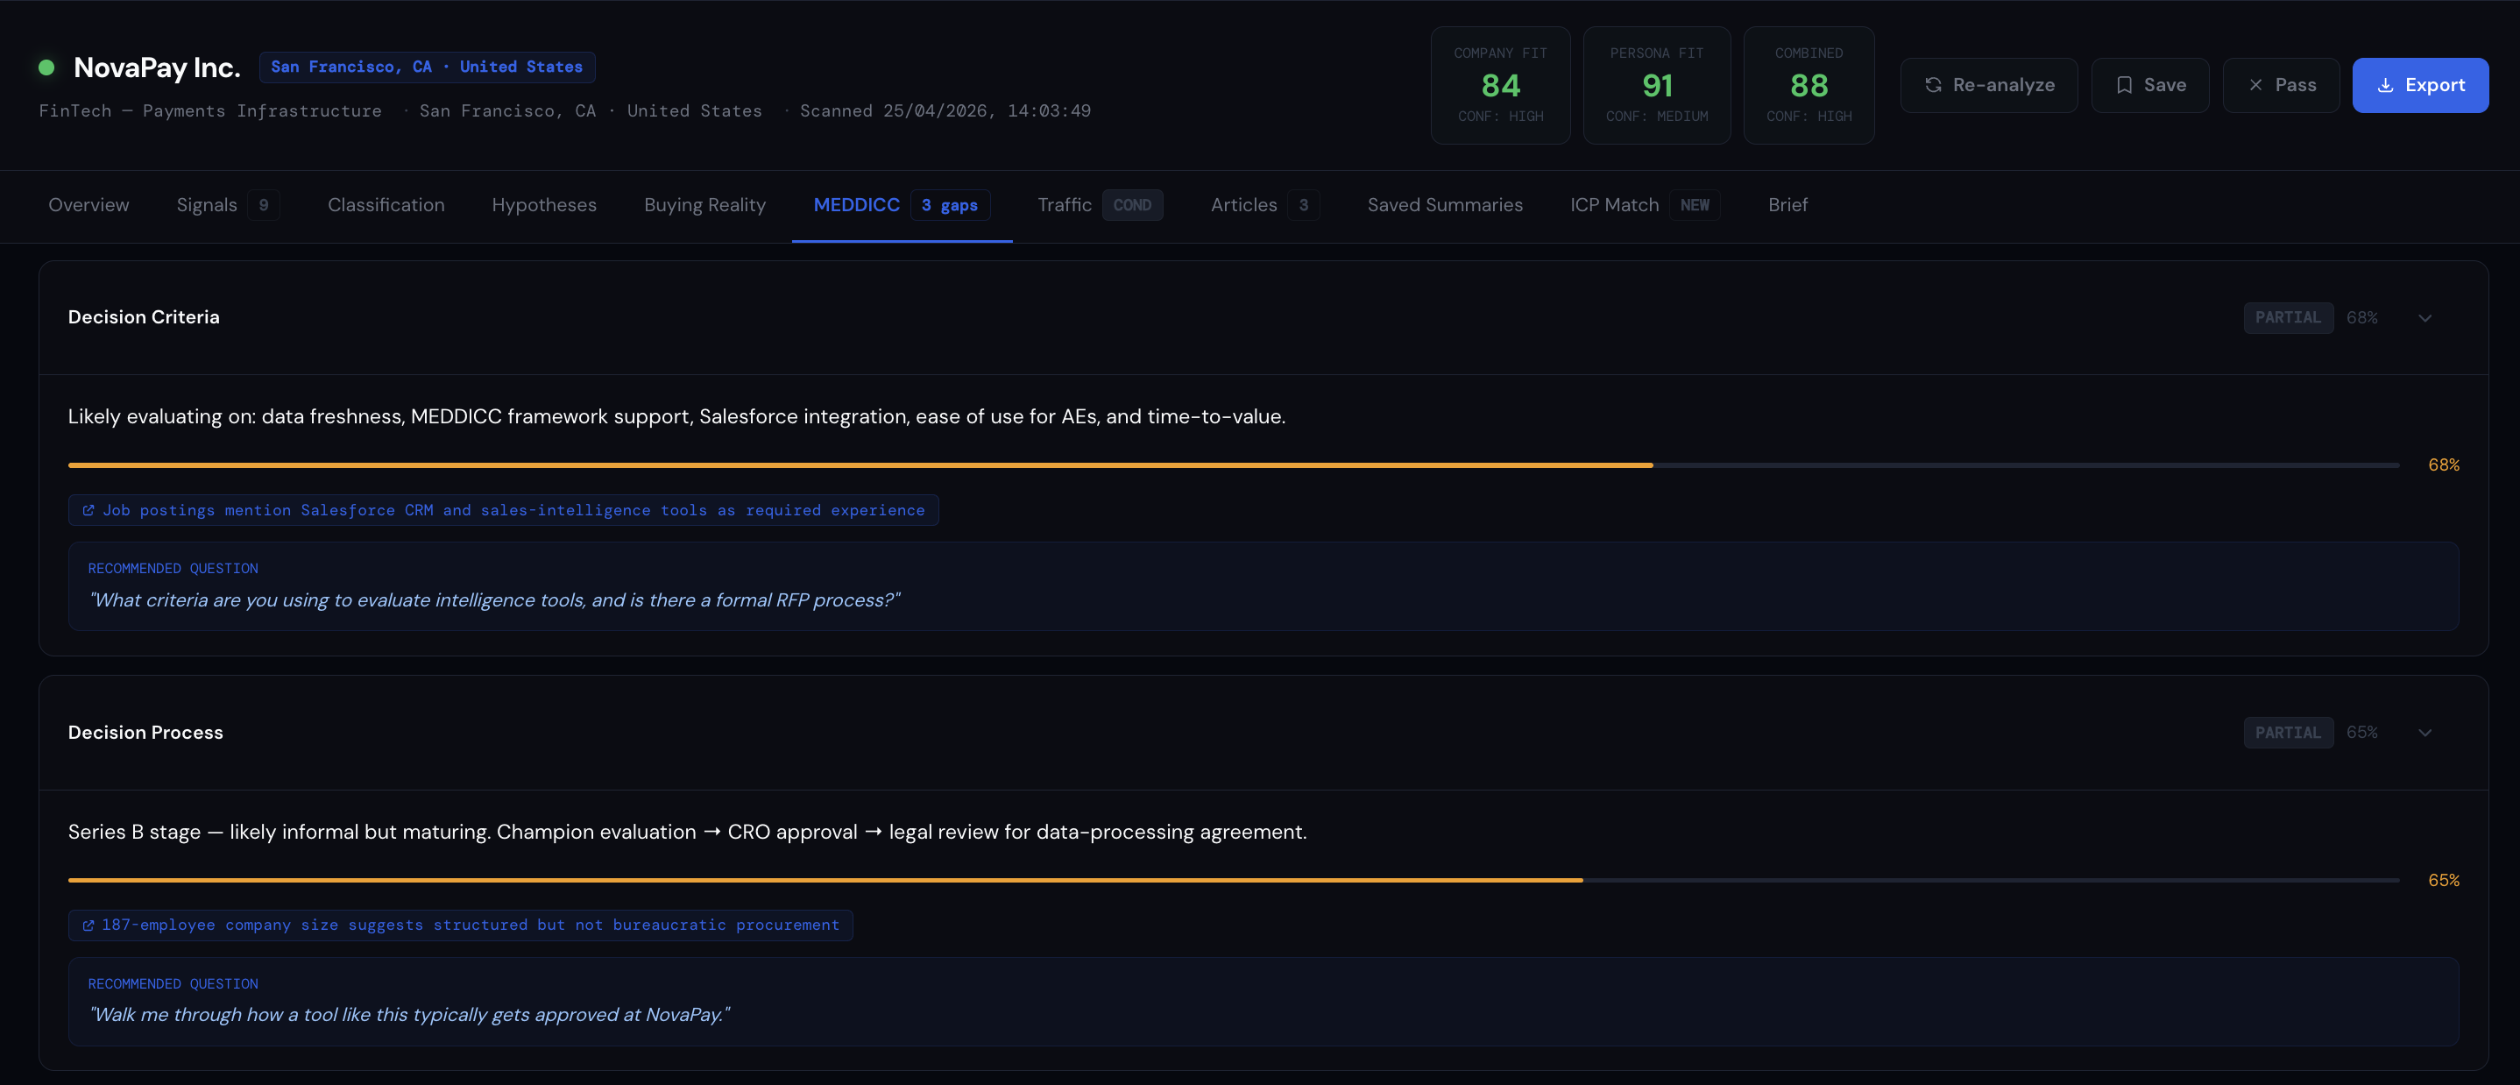Click the external-link icon on the 187-employee evidence
This screenshot has width=2520, height=1085.
tap(88, 925)
